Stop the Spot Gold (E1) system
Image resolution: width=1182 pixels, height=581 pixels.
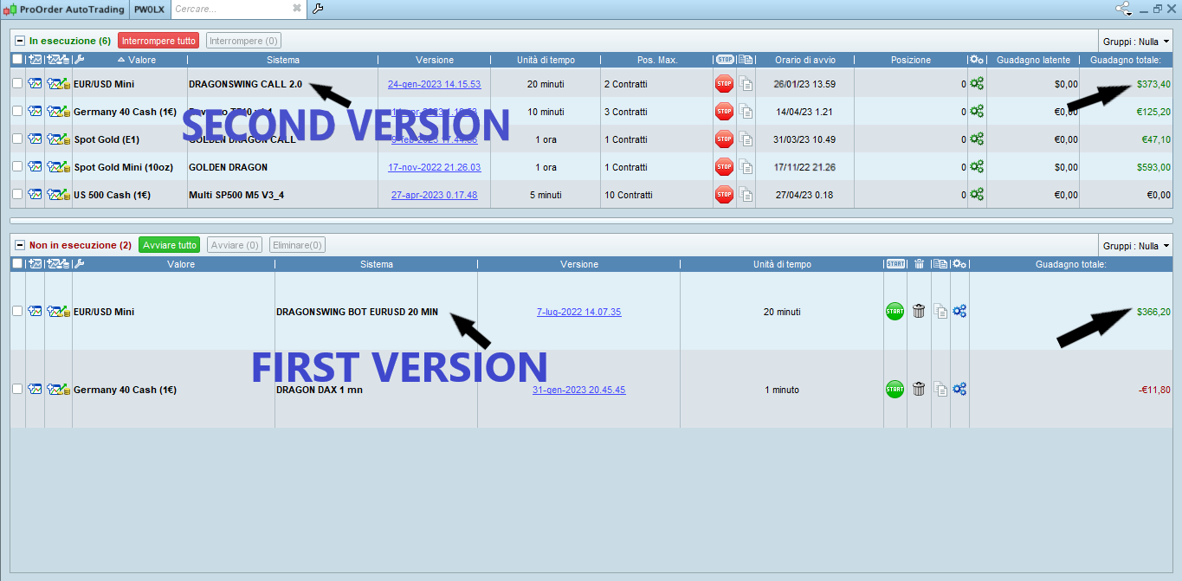(724, 139)
